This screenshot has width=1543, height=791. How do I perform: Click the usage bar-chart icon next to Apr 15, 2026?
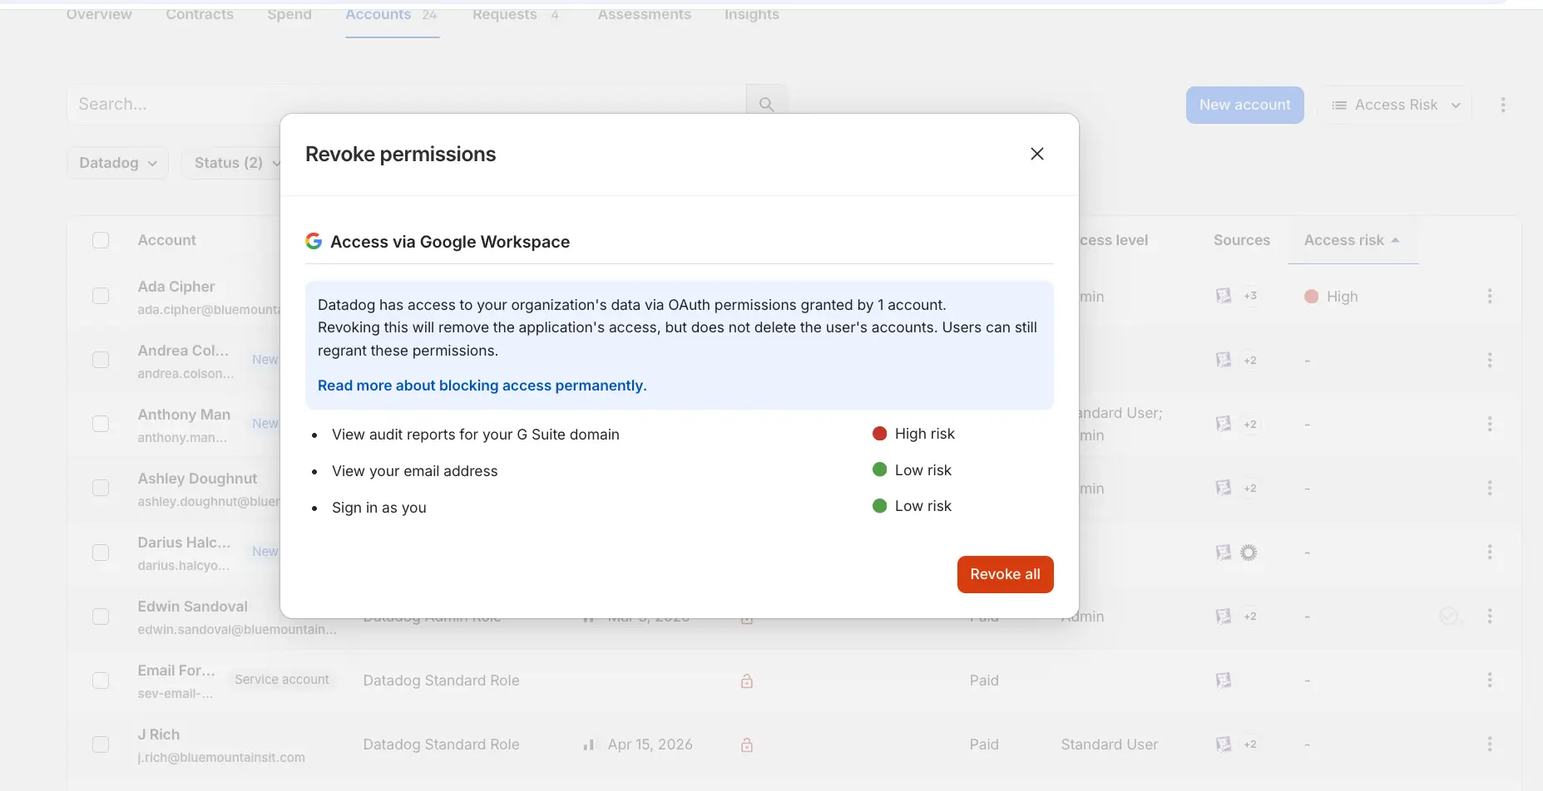pos(589,744)
